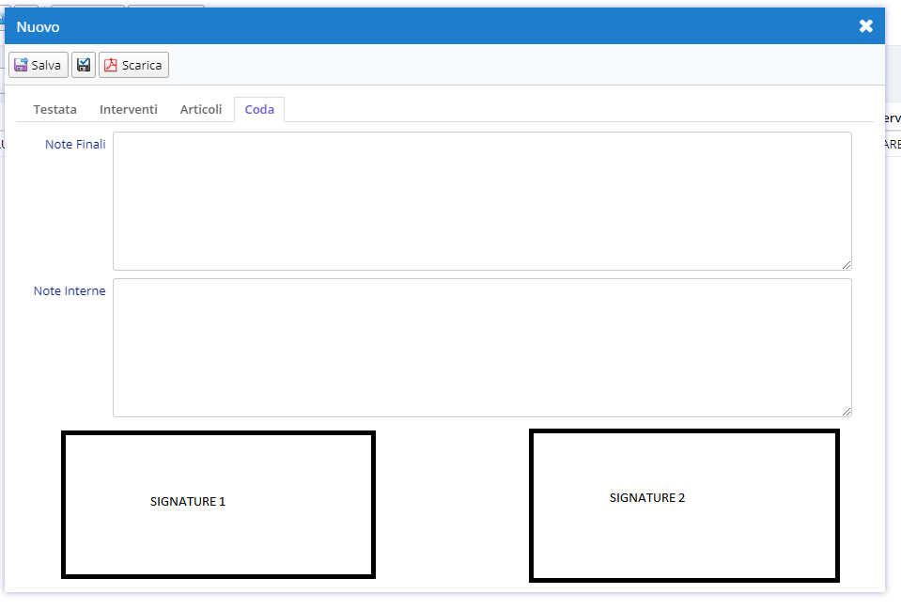Viewport: 901px width, 610px height.
Task: Download PDF with Scarica button
Action: (134, 65)
